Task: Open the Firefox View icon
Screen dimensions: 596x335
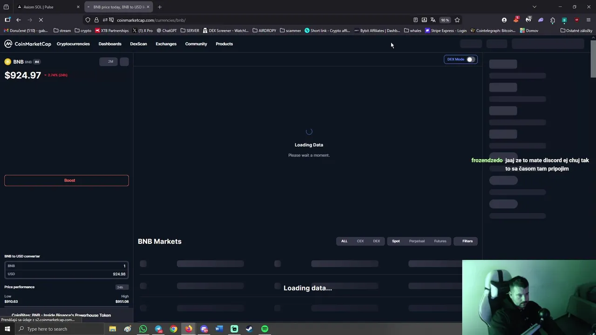Action: 6,7
